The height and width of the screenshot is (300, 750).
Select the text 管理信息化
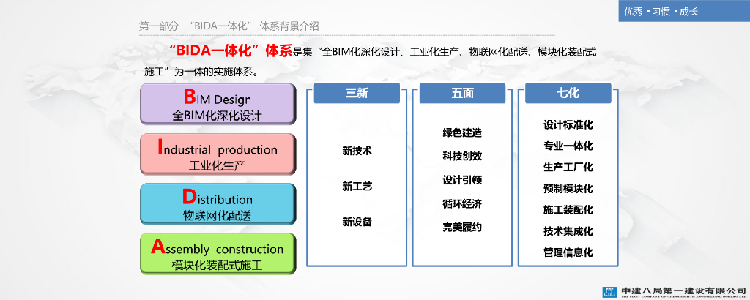click(568, 252)
